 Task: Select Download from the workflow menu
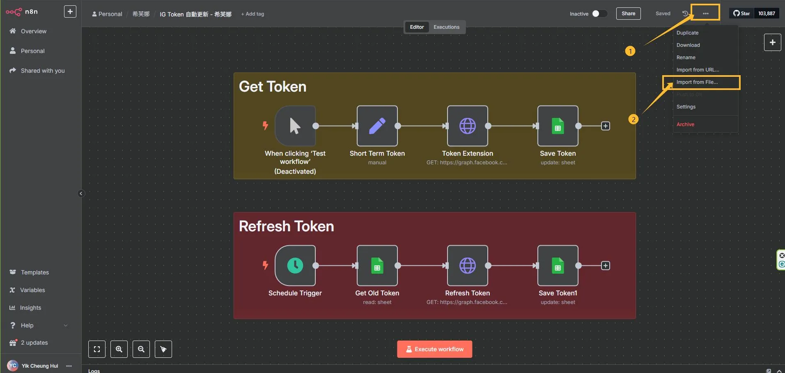pyautogui.click(x=688, y=45)
